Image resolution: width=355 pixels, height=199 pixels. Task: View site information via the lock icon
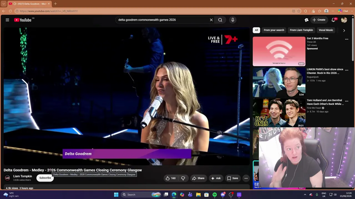17,11
